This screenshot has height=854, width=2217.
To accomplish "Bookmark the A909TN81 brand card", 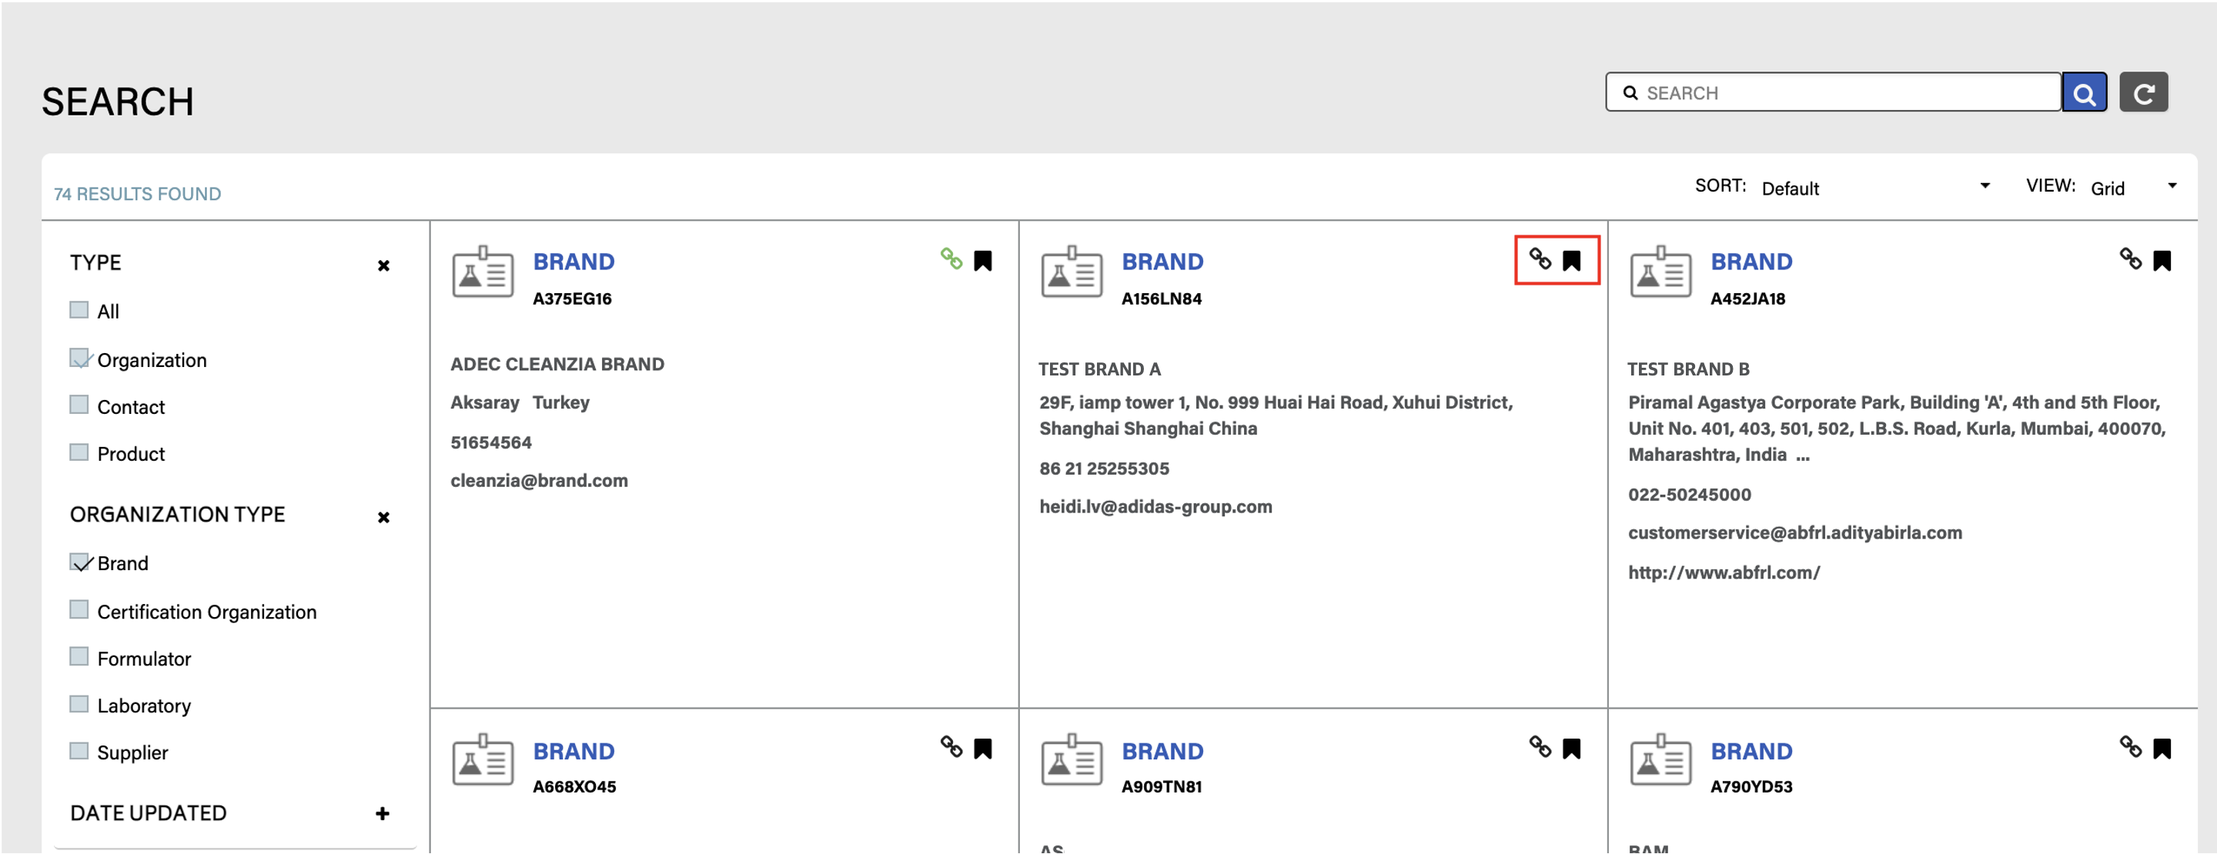I will point(1570,749).
